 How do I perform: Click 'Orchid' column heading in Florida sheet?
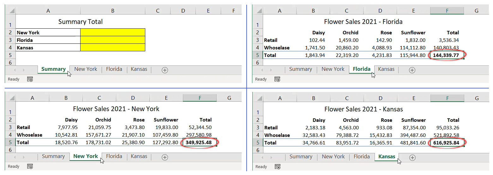[x=351, y=32]
